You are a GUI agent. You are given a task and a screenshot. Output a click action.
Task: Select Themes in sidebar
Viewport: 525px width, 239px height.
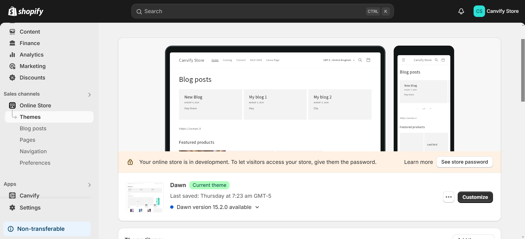[x=49, y=117]
